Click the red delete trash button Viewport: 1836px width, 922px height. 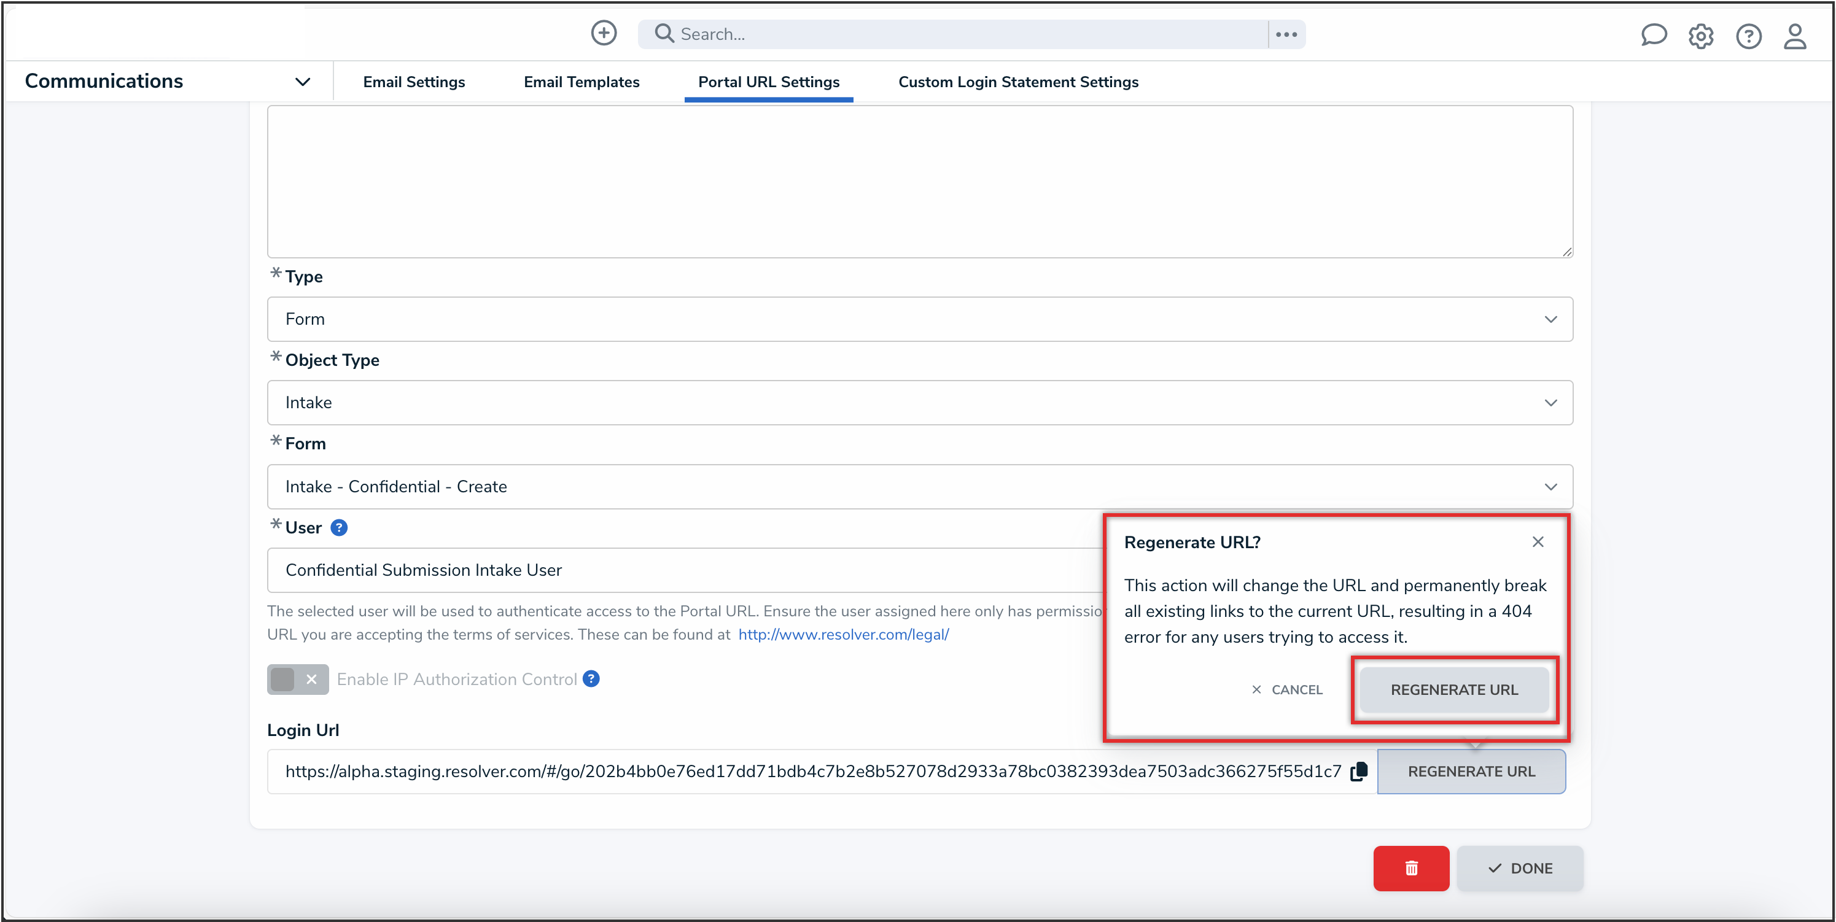point(1410,868)
